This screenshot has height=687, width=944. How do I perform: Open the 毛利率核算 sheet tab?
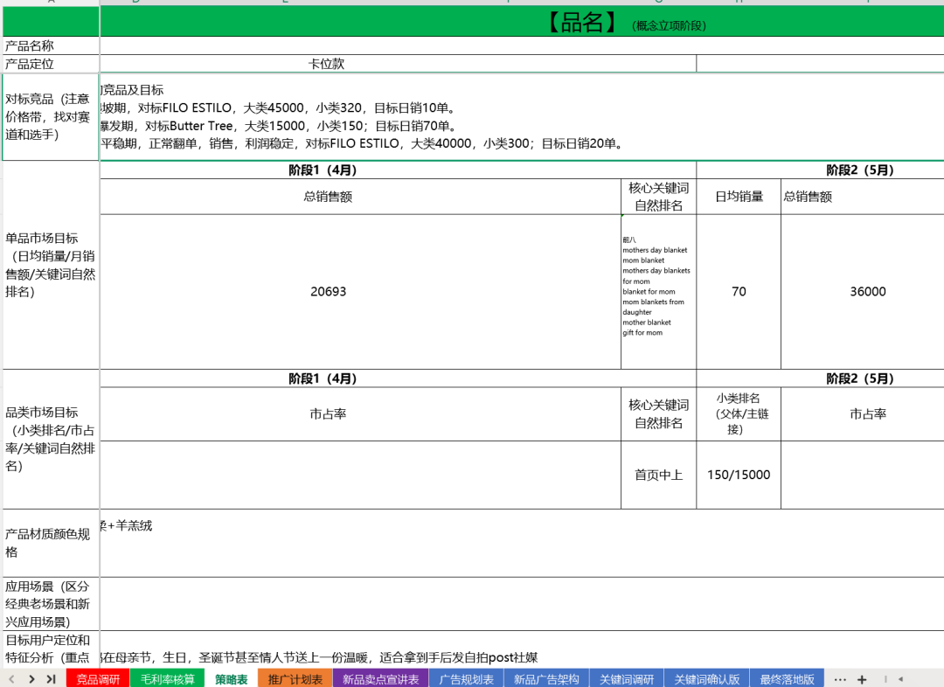pos(166,679)
